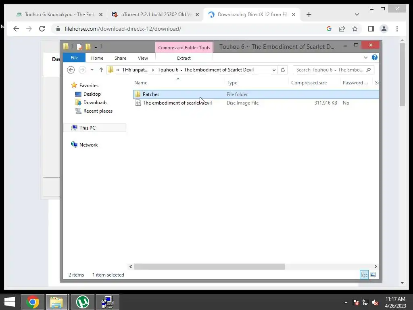Open the Explorer recent locations dropdown arrow
This screenshot has height=310, width=413.
(92, 70)
